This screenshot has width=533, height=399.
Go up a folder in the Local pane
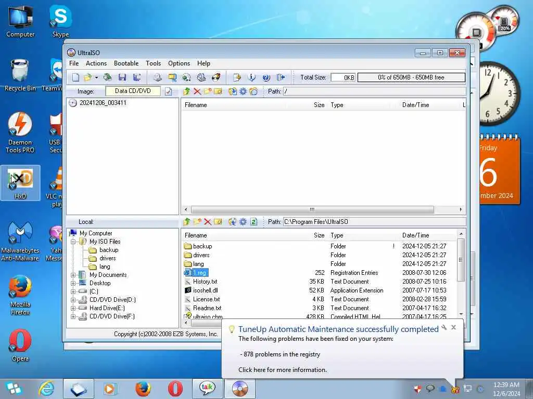pos(187,222)
